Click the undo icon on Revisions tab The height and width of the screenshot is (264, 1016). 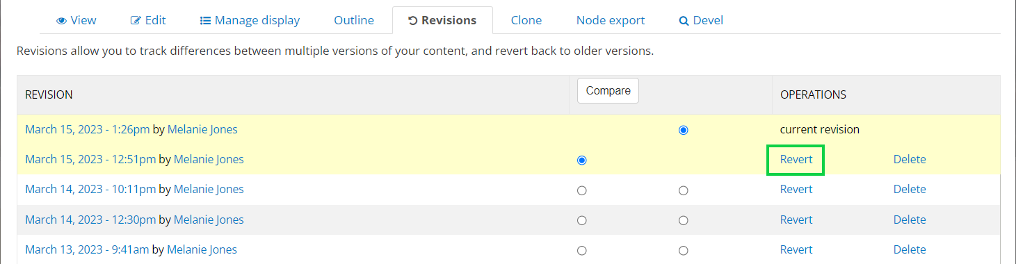[x=413, y=21]
